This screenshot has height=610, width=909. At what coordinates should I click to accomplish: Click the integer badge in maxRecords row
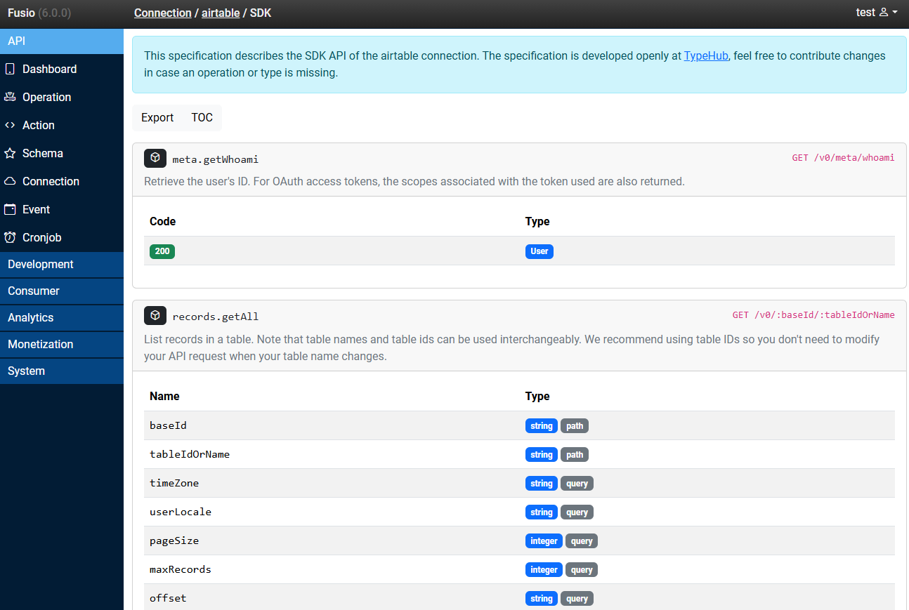(x=544, y=570)
